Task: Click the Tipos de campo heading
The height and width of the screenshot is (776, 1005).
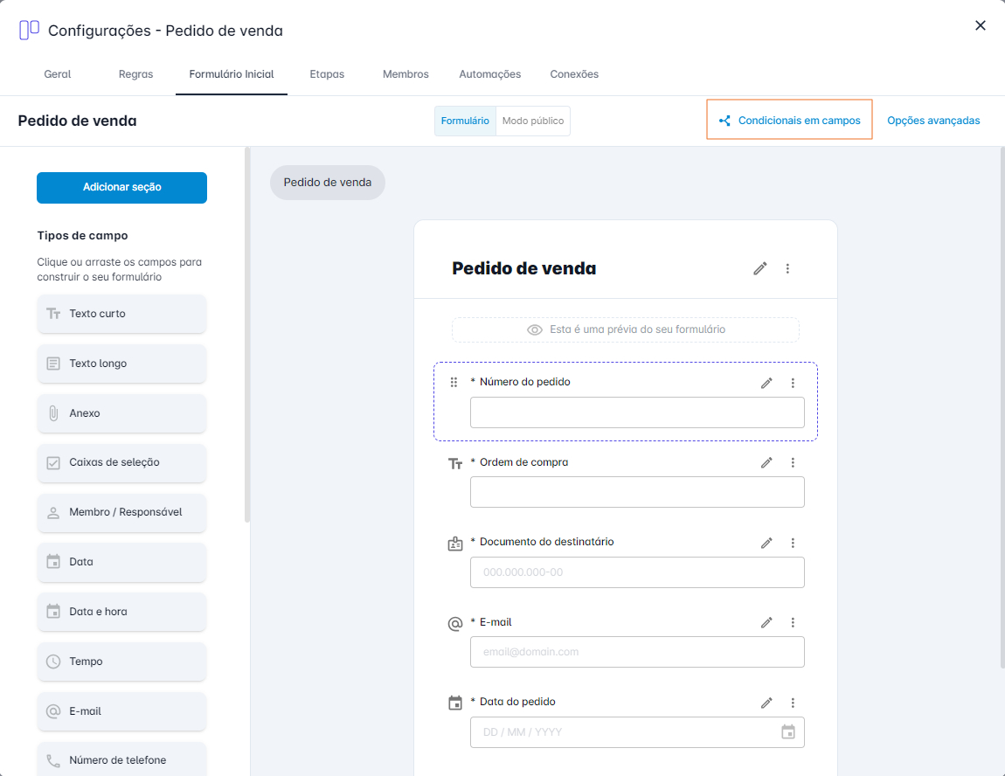Action: pyautogui.click(x=83, y=236)
